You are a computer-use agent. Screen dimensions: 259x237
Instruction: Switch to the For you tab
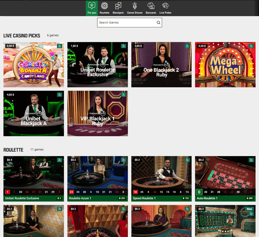(x=92, y=8)
